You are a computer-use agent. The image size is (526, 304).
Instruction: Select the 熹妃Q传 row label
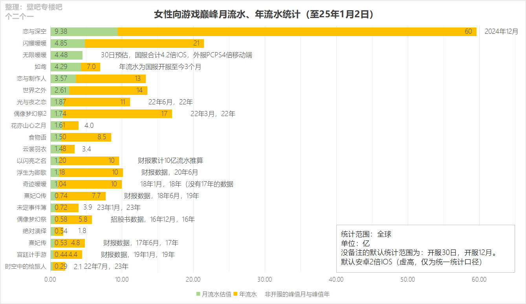coord(35,196)
